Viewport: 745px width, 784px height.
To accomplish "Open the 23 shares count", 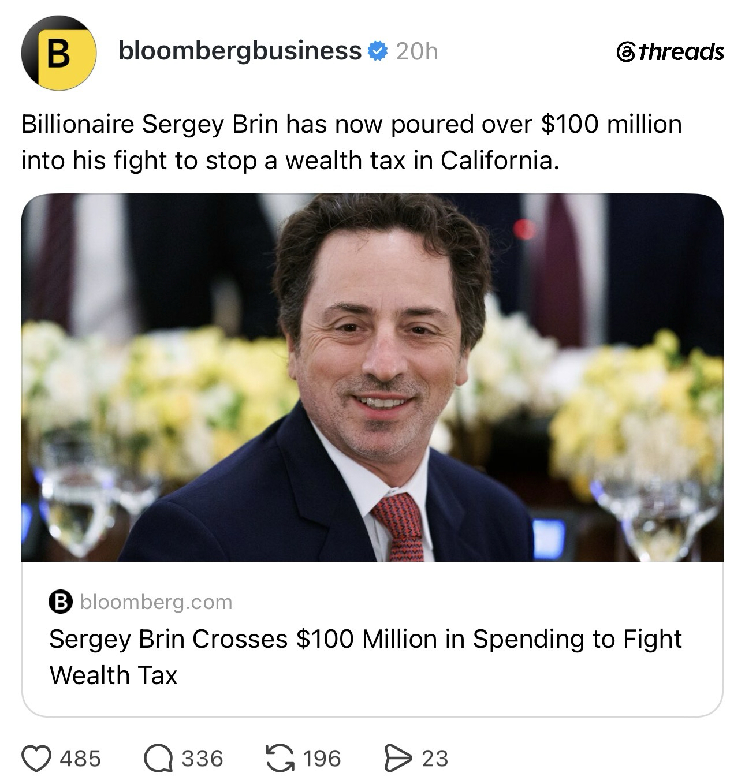I will click(435, 758).
